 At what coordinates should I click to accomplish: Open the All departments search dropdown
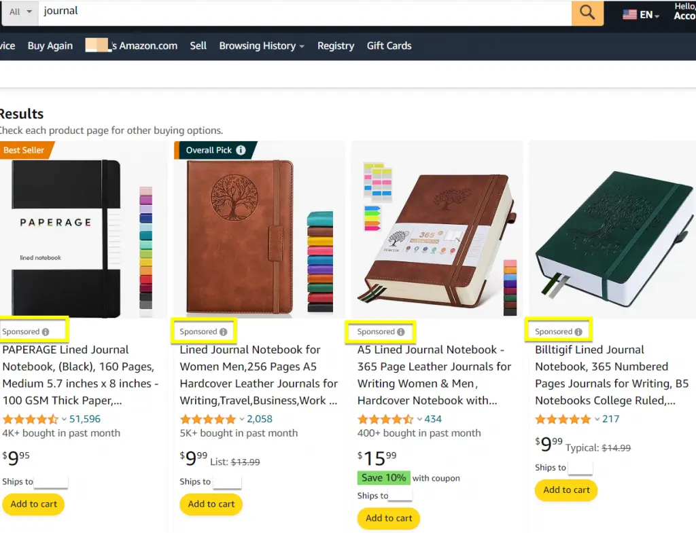click(x=20, y=12)
